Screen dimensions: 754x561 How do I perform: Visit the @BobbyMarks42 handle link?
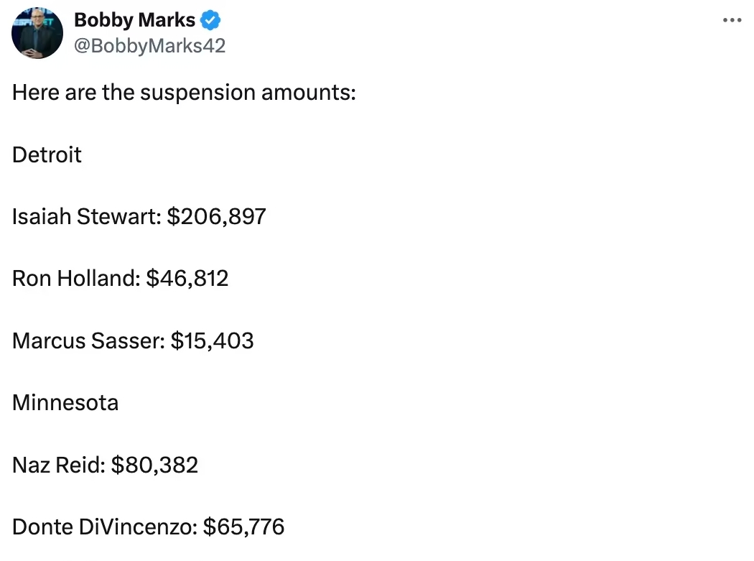pos(149,46)
